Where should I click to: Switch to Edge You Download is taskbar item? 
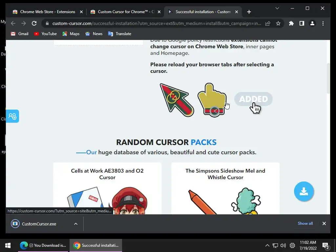(x=43, y=245)
